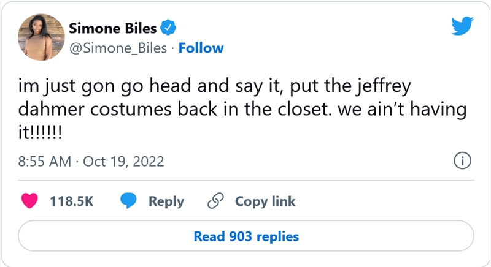Open the Simone Biles display name

[x=113, y=28]
